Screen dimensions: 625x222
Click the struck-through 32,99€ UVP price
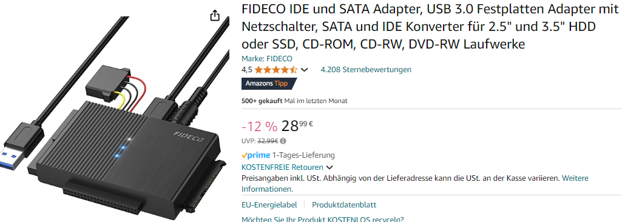coord(268,141)
